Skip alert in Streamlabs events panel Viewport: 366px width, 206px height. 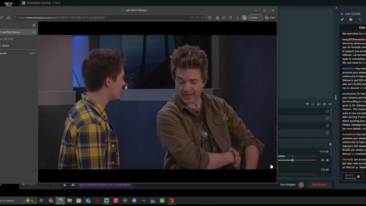319,104
